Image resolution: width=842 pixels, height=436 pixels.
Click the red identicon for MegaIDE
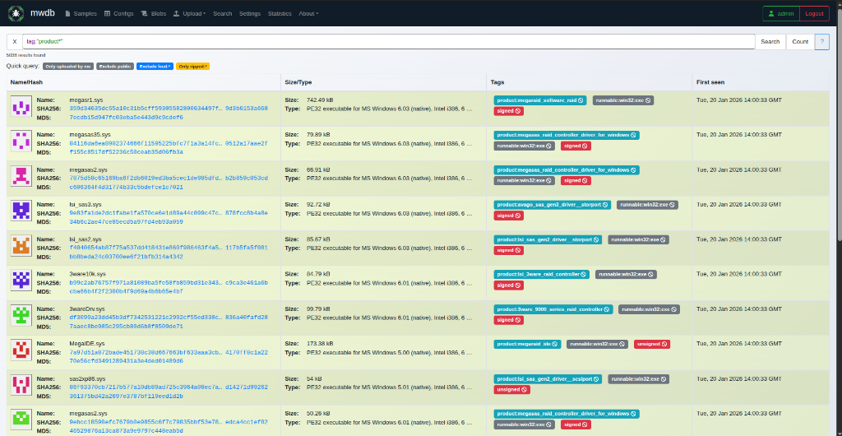click(21, 351)
